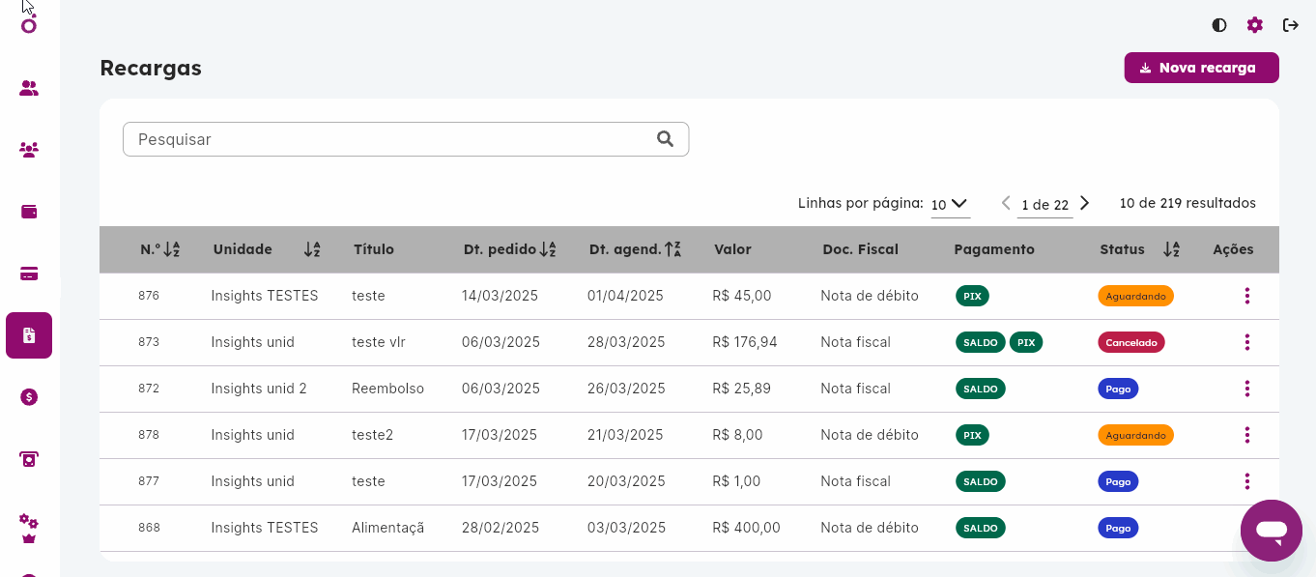
Task: Click the Nova recarga button
Action: coord(1201,68)
